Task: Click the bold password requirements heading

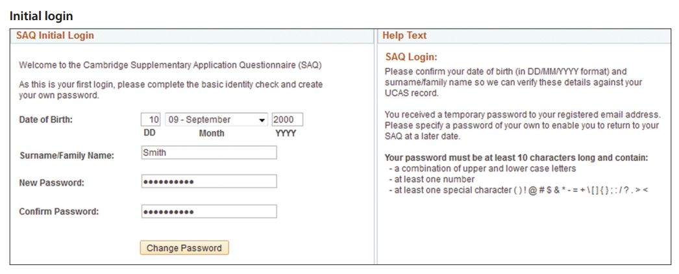Action: (x=516, y=158)
